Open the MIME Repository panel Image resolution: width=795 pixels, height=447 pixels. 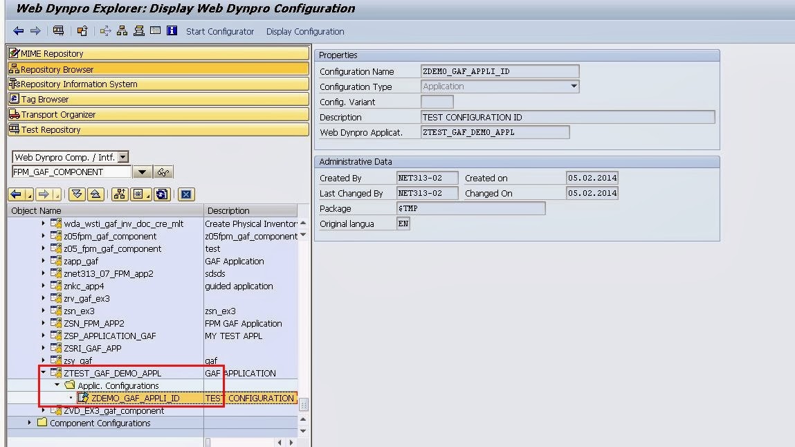(158, 53)
